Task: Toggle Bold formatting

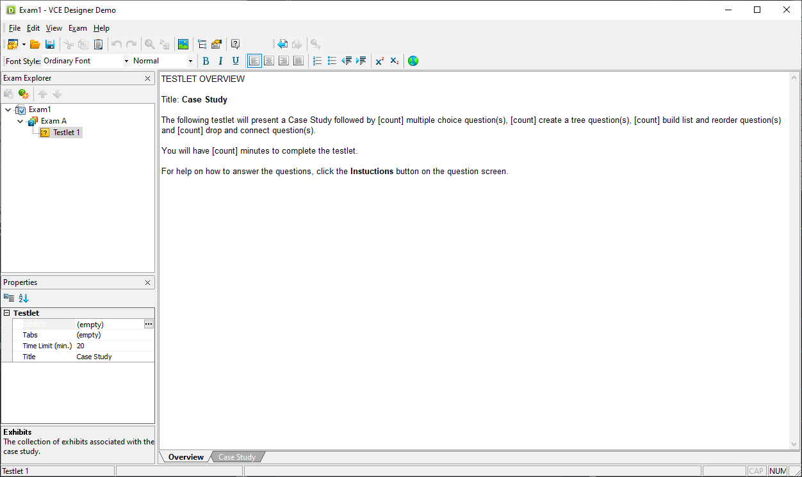Action: coord(206,61)
